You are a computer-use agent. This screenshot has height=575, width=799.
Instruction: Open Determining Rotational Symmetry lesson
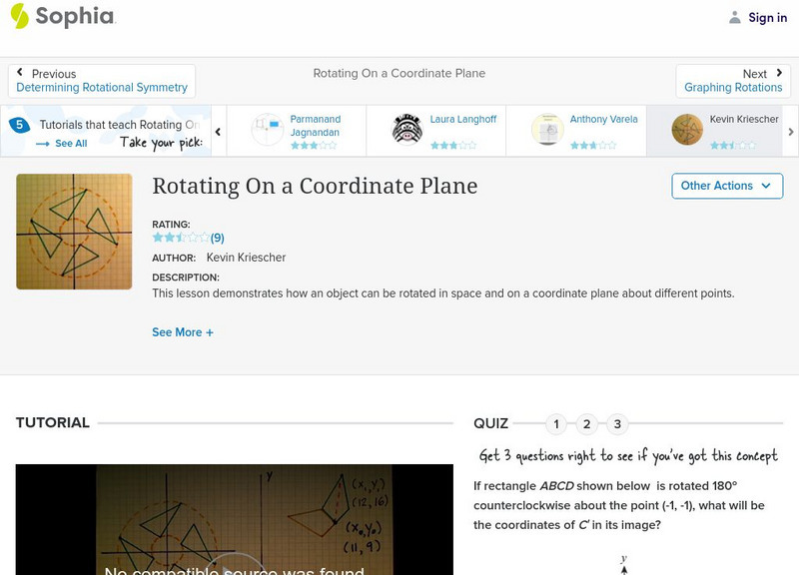point(102,87)
